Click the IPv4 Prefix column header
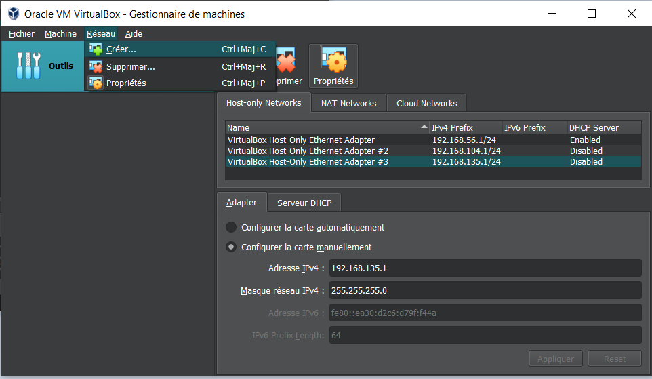 click(x=466, y=127)
